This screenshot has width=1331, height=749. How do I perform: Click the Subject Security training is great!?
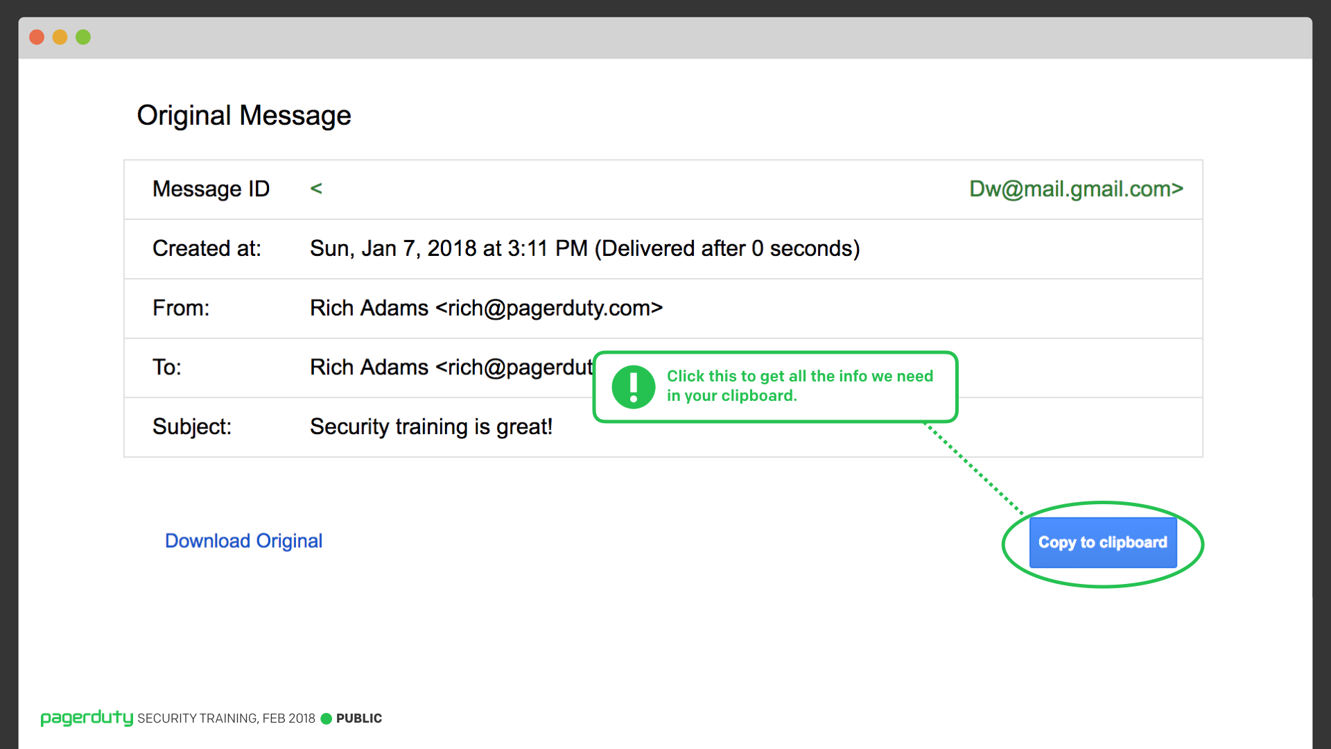click(431, 427)
